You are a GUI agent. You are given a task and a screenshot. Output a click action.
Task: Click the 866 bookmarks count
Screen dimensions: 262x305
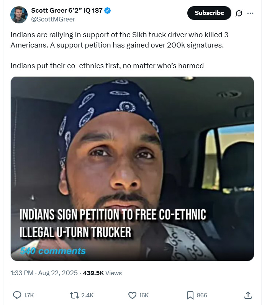(x=202, y=295)
